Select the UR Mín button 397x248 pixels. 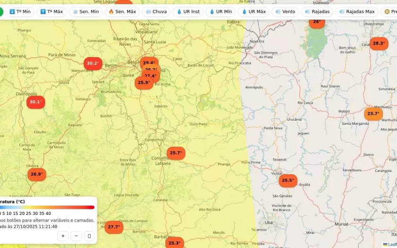(221, 12)
